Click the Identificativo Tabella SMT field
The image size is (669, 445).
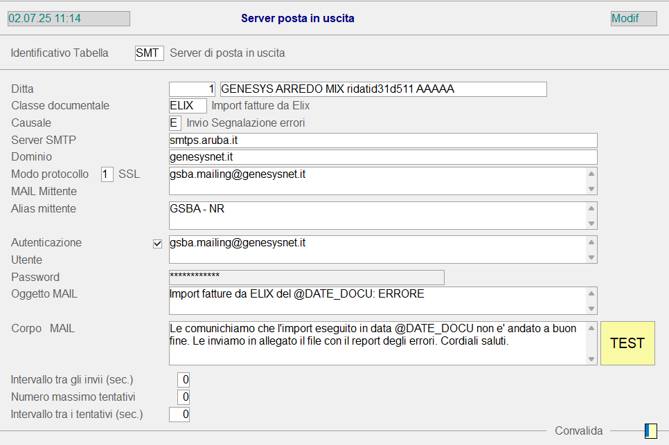point(149,53)
